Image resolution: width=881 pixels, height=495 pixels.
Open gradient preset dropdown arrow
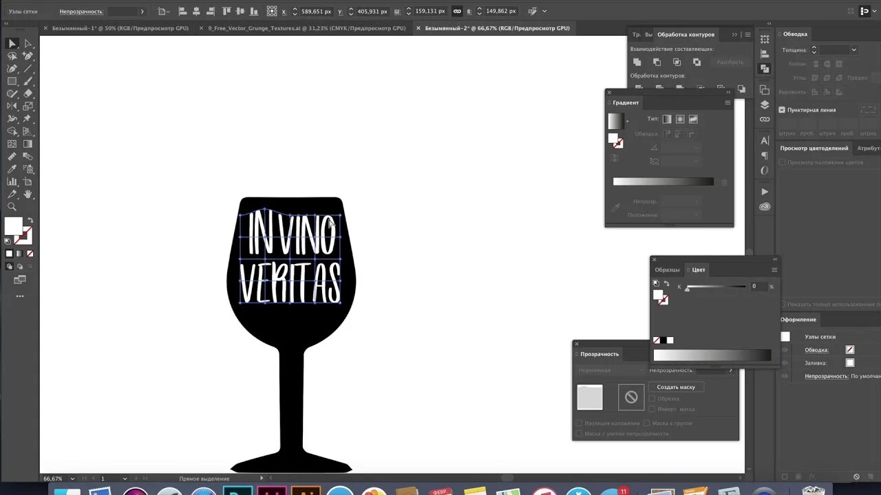point(627,121)
